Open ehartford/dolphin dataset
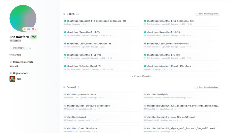The image size is (231, 133). [x=181, y=96]
